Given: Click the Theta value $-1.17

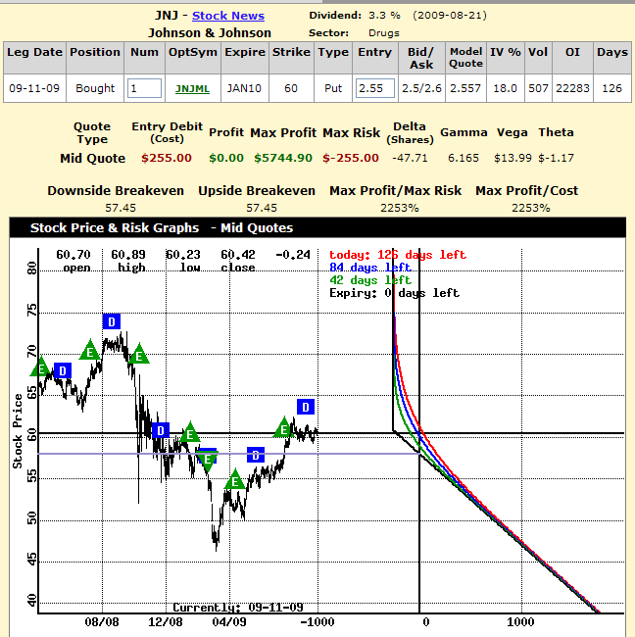Looking at the screenshot, I should click(x=557, y=158).
